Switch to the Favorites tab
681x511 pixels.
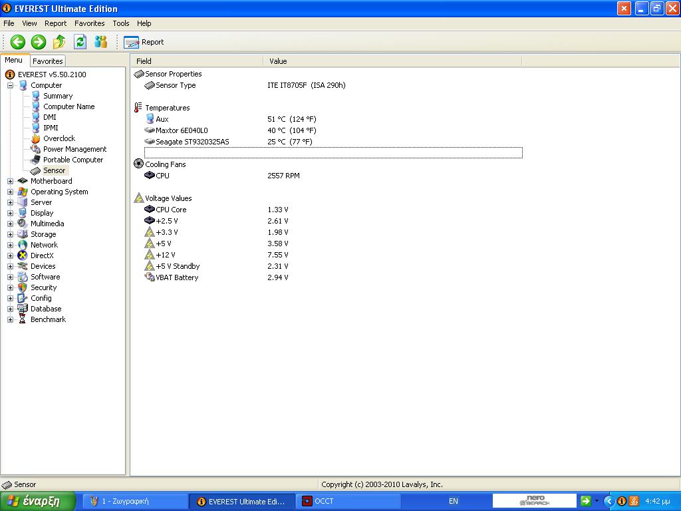[x=48, y=61]
